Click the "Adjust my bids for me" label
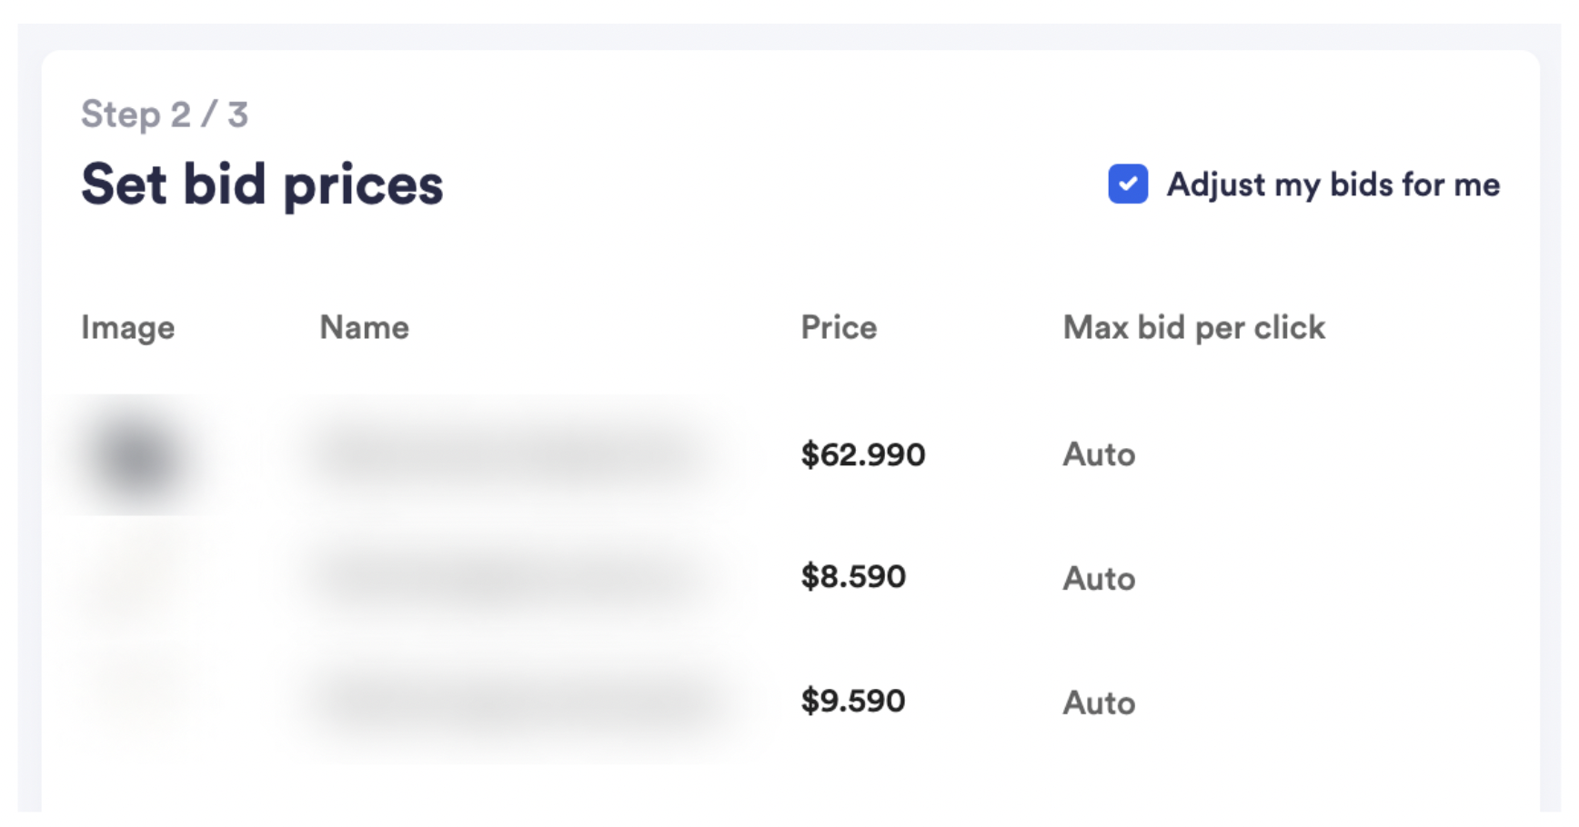 click(1333, 184)
